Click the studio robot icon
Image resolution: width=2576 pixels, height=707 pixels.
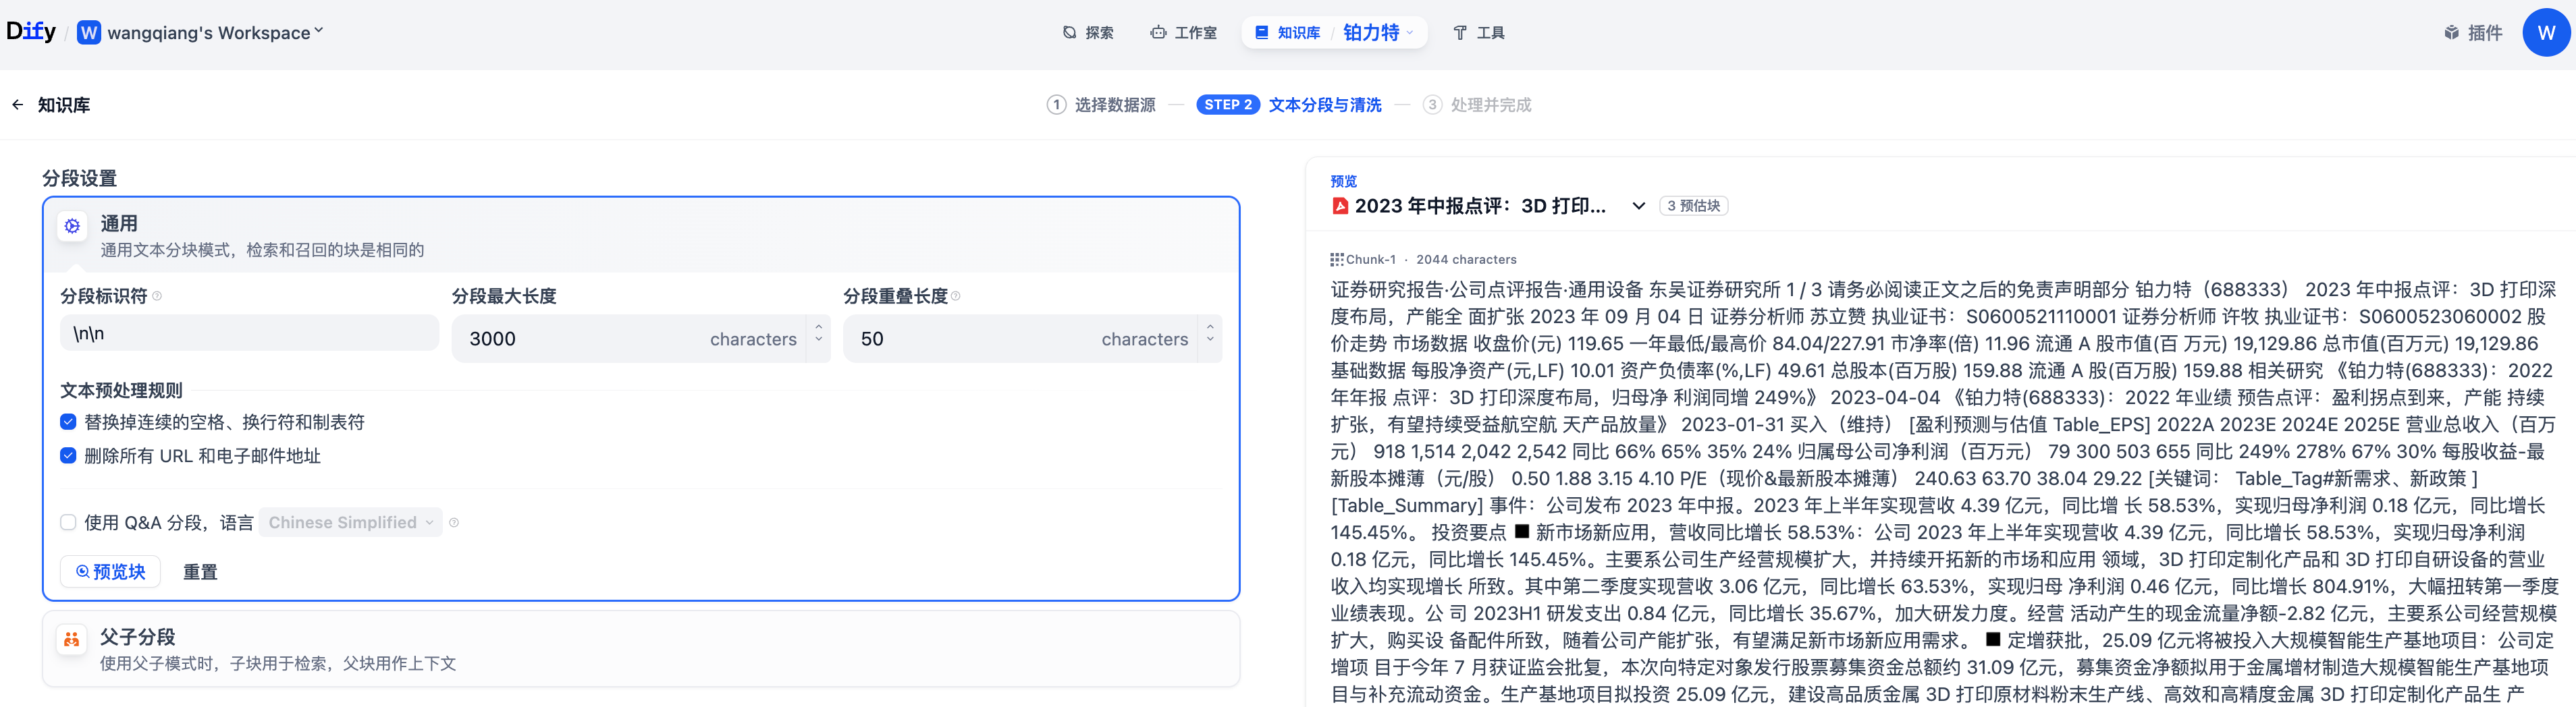(x=1158, y=33)
